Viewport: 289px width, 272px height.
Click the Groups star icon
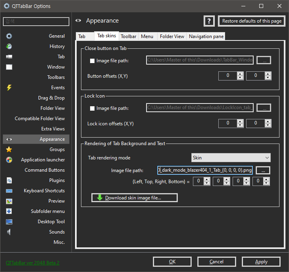coord(9,149)
